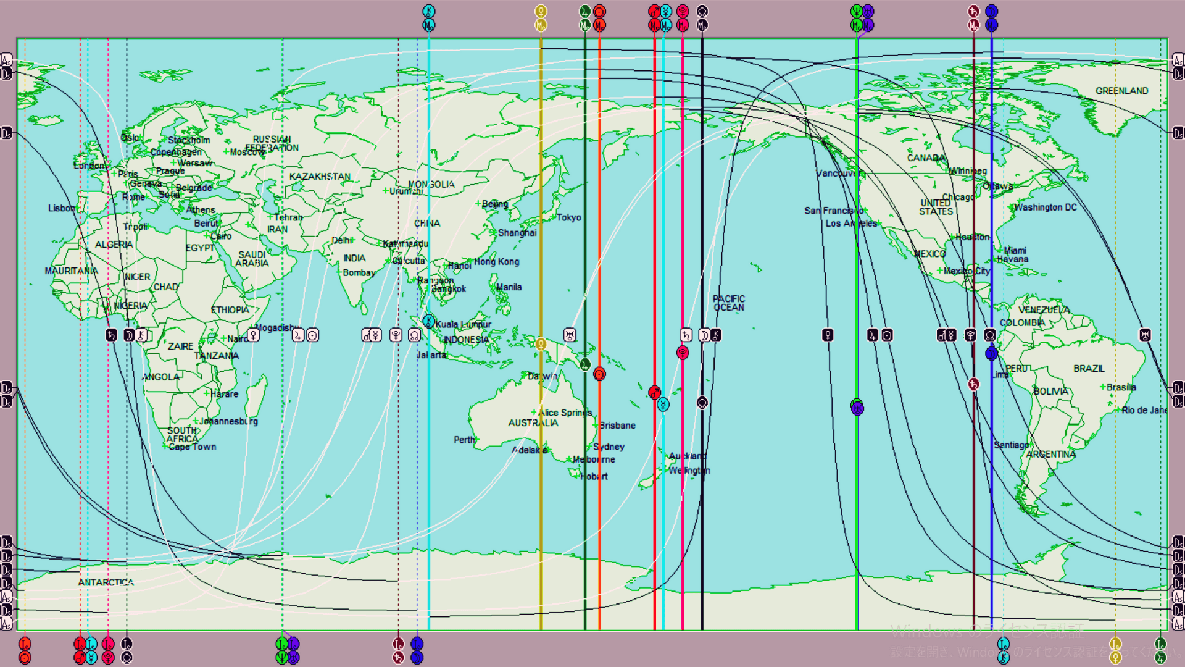1185x667 pixels.
Task: Click the bright green Neptune MC marker at top
Action: click(856, 18)
